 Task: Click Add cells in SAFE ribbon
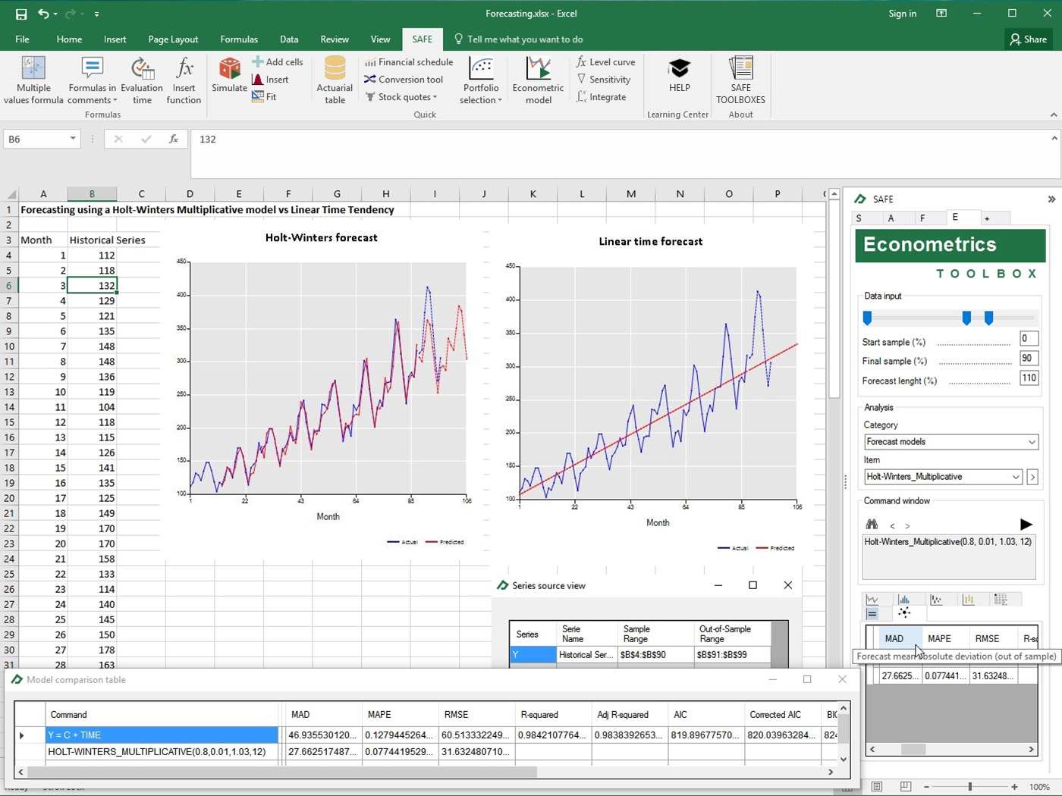(277, 62)
